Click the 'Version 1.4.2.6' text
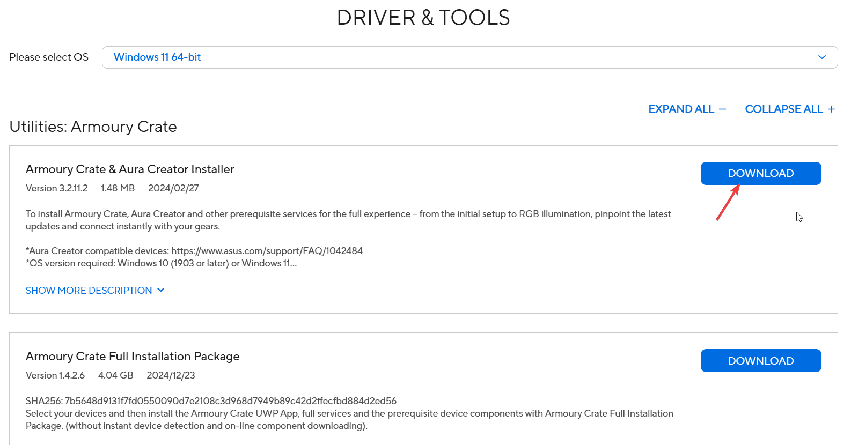 coord(55,375)
